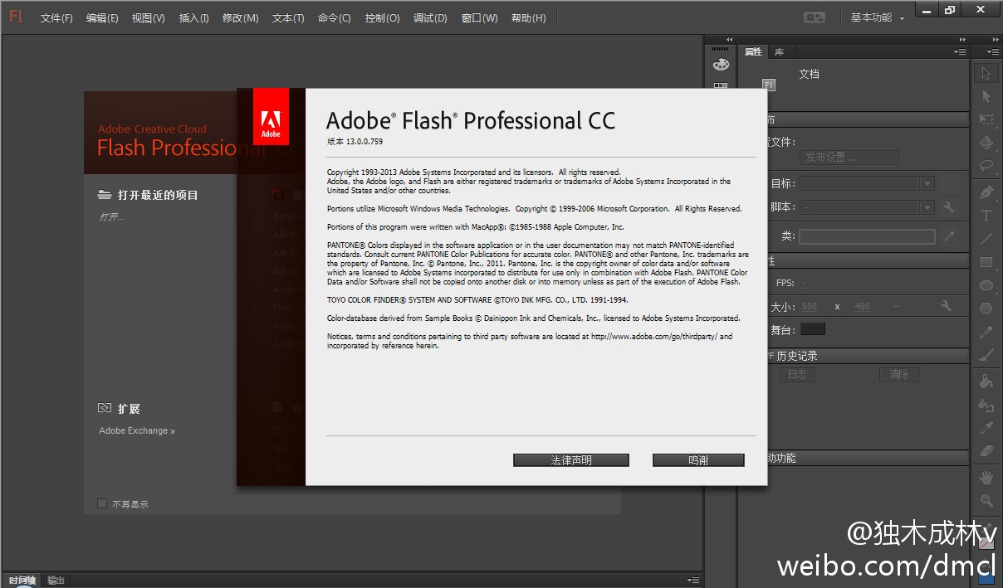The image size is (1003, 588).
Task: Switch to the 时间轴 tab
Action: [22, 580]
